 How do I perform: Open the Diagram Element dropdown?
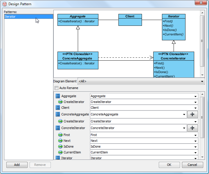pyautogui.click(x=141, y=81)
